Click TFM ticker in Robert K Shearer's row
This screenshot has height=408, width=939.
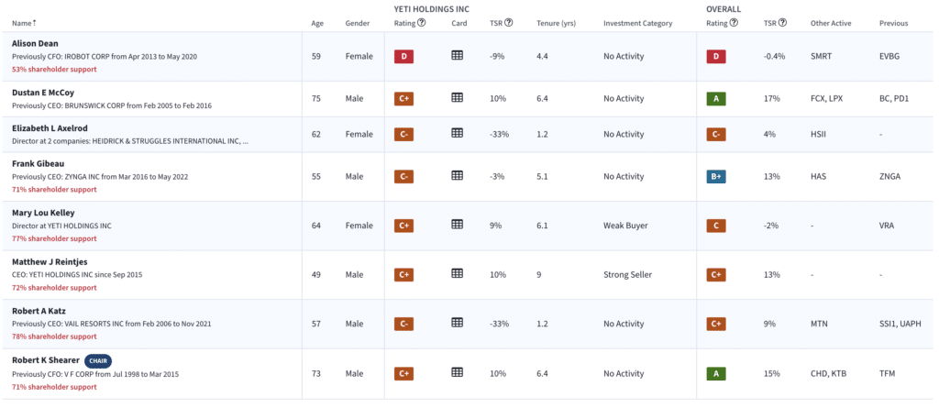pos(887,373)
